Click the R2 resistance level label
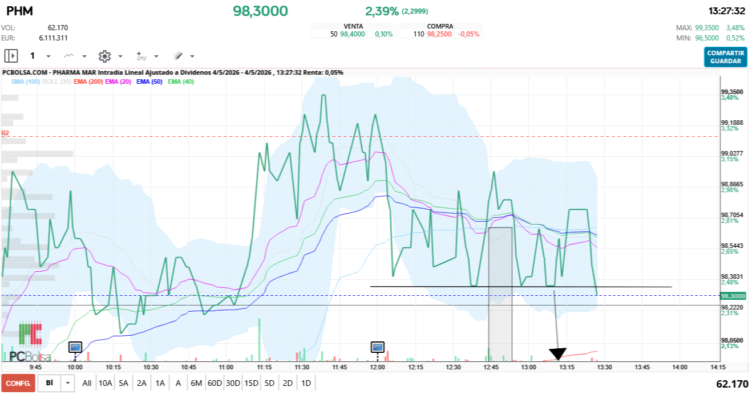This screenshot has width=756, height=395. tap(5, 133)
